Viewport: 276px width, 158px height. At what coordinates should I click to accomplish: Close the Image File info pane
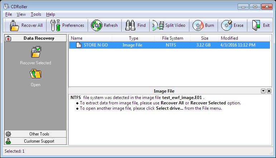coord(269,91)
